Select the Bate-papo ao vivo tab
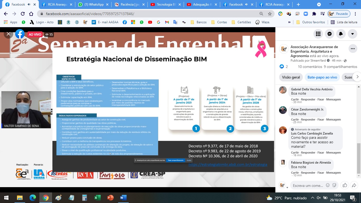 (322, 77)
